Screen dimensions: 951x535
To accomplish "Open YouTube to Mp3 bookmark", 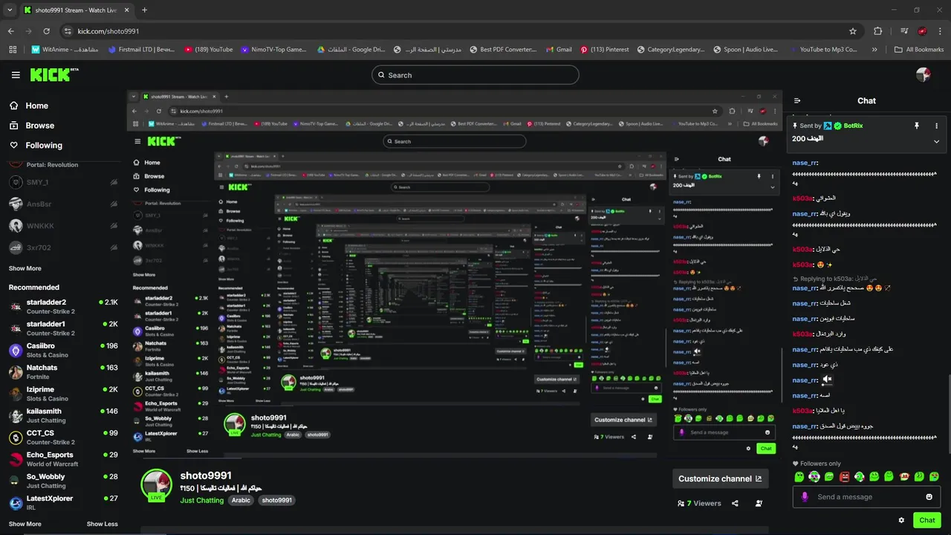I will click(823, 50).
